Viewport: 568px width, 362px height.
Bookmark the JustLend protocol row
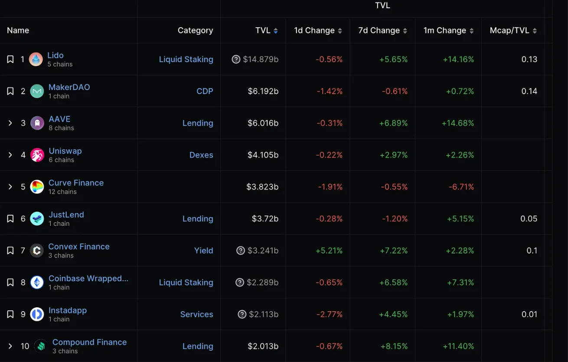[10, 219]
